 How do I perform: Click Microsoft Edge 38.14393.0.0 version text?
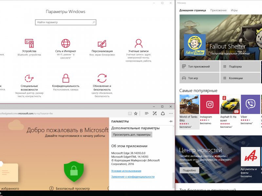[x=128, y=153]
